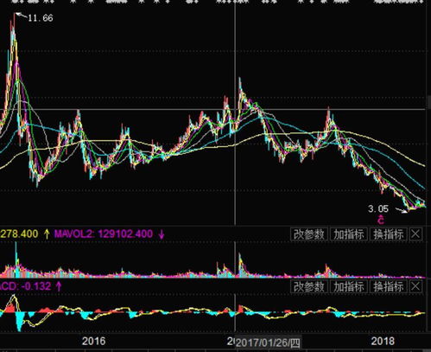The height and width of the screenshot is (352, 431).
Task: Click the 2017/01/26 crosshair date tag
Action: [268, 342]
